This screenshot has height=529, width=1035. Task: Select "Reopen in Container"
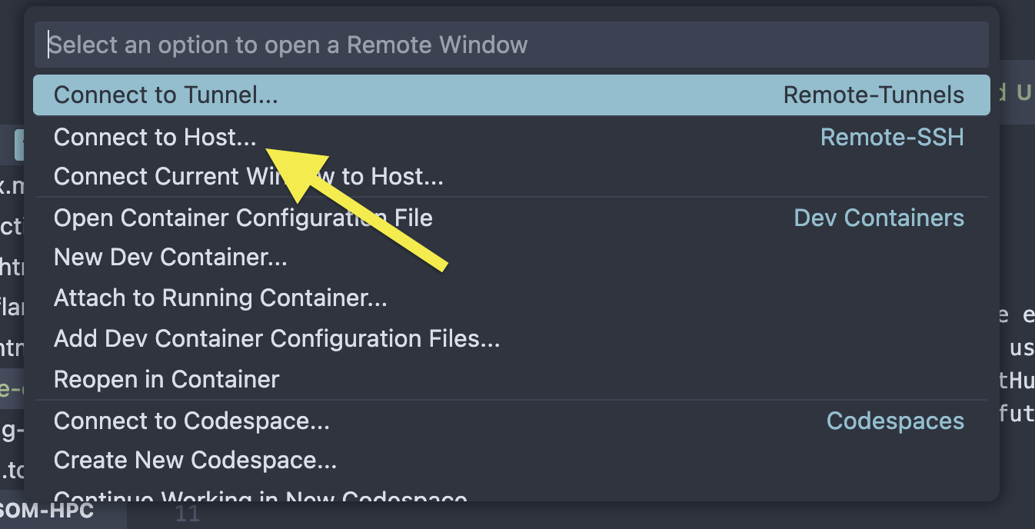(x=165, y=379)
